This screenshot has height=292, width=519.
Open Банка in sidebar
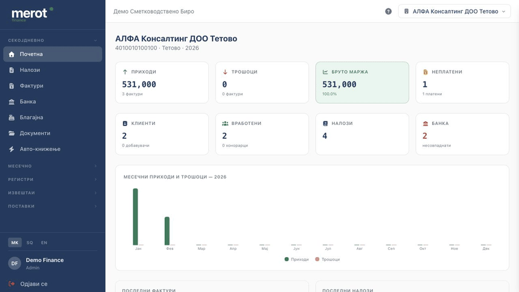point(53,101)
